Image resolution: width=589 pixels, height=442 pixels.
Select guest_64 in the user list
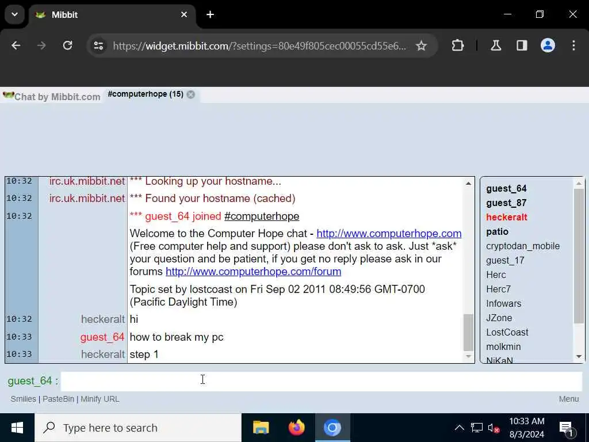tap(506, 188)
